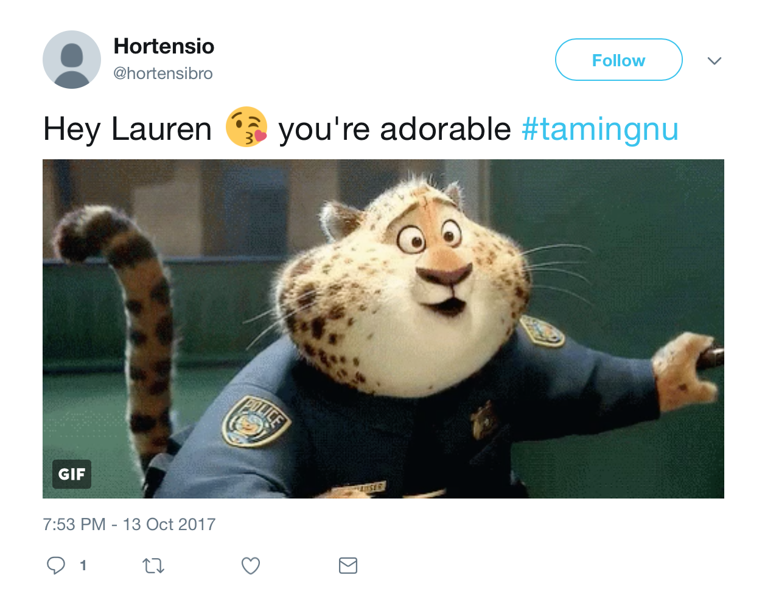The height and width of the screenshot is (597, 762).
Task: Open Hortensio's profile avatar picture
Action: [x=72, y=60]
